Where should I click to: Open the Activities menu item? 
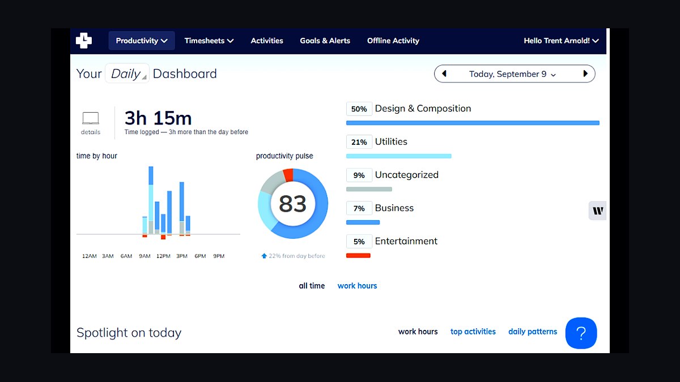coord(267,41)
